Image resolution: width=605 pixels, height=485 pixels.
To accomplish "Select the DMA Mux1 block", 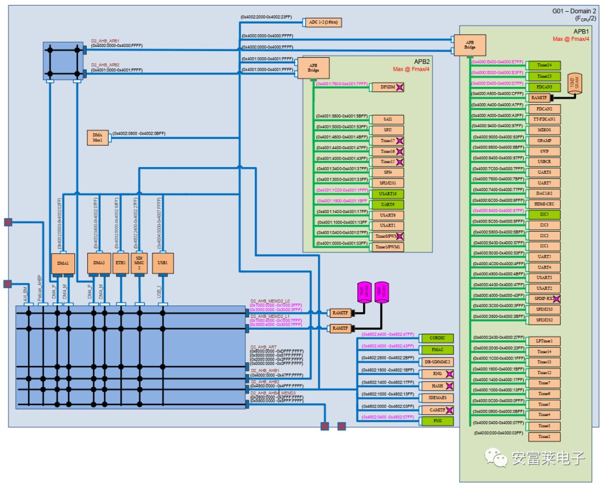I will tap(97, 138).
